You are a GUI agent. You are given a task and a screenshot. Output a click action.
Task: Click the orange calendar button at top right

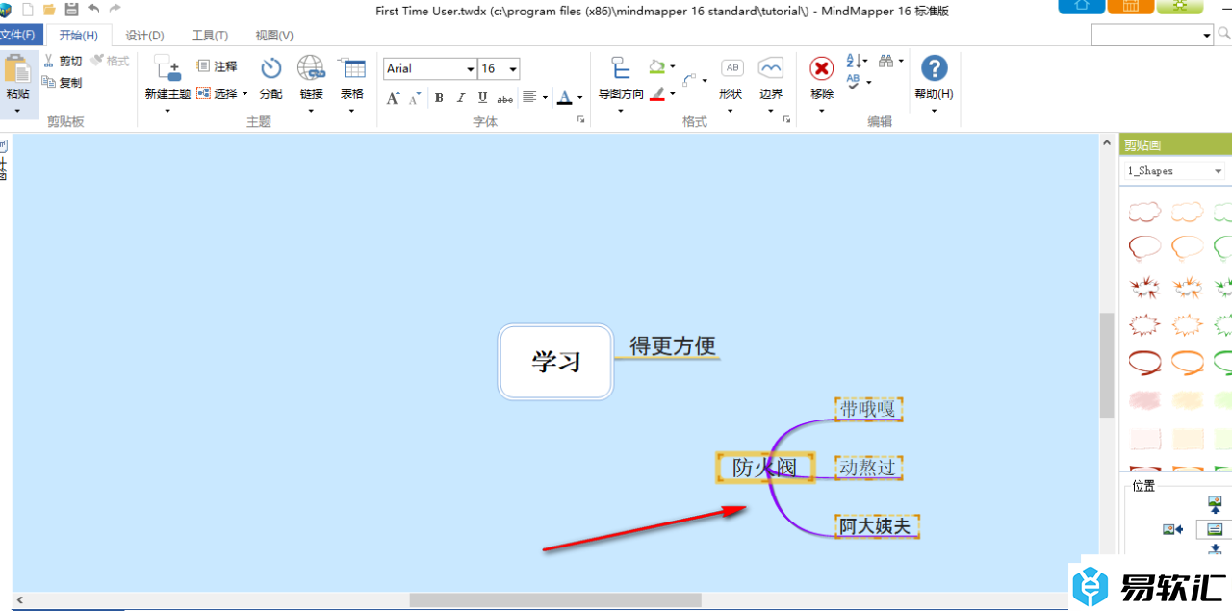click(1131, 6)
